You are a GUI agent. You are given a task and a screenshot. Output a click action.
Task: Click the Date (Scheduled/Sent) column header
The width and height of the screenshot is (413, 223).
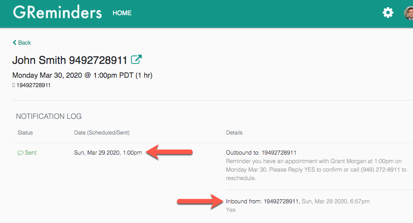click(102, 133)
